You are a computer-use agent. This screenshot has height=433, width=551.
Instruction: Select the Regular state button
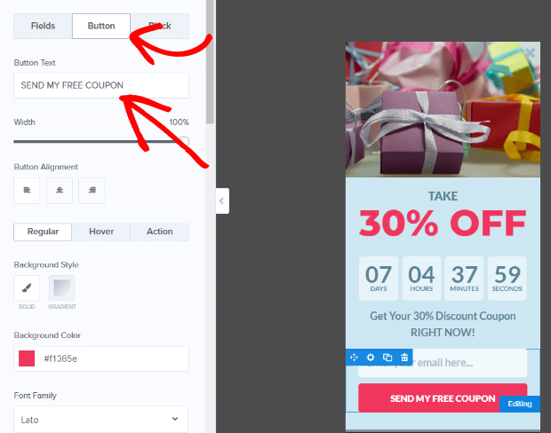click(43, 232)
